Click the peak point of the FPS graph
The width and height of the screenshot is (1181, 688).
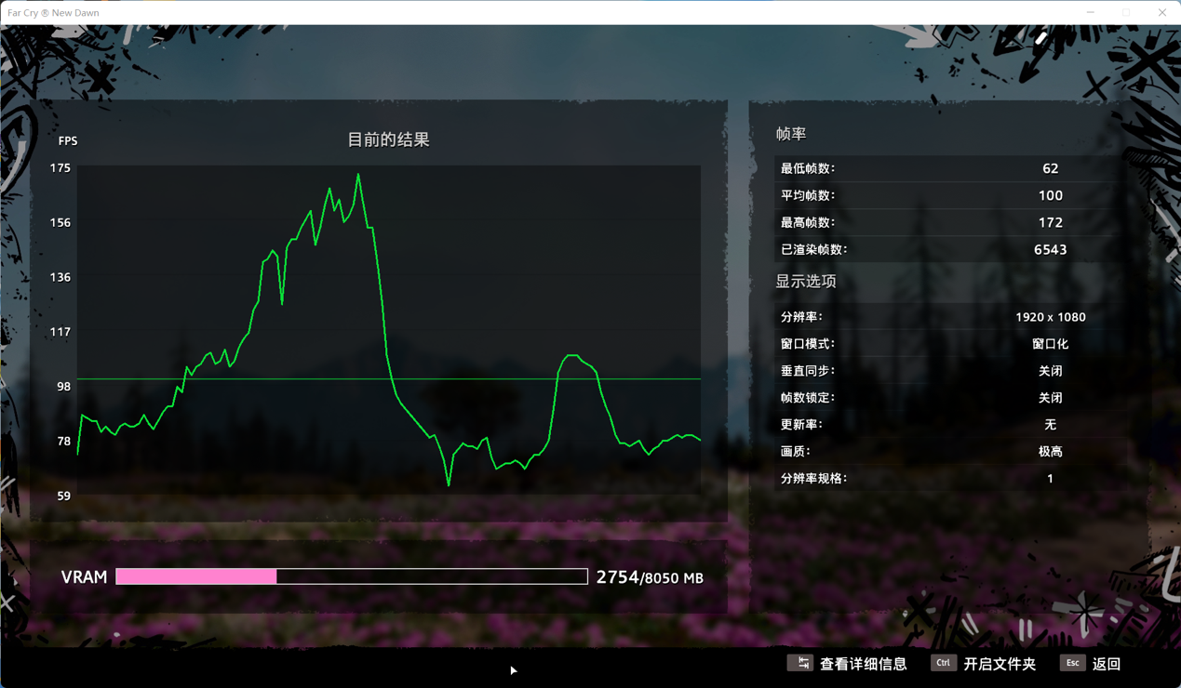coord(358,175)
